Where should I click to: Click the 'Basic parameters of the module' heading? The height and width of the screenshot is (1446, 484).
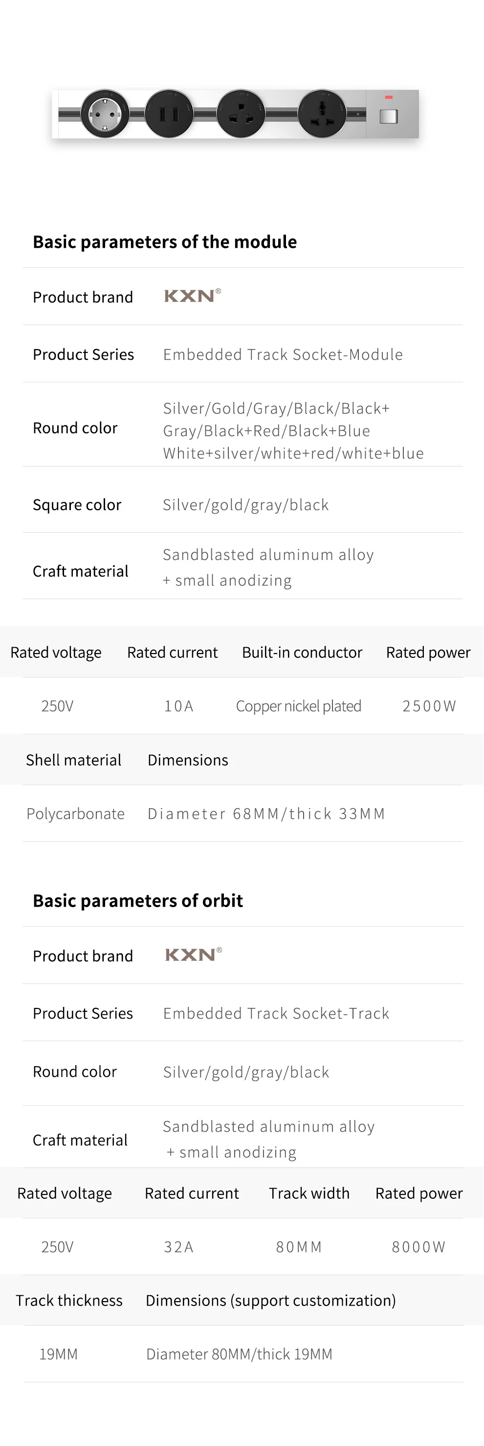(x=164, y=242)
